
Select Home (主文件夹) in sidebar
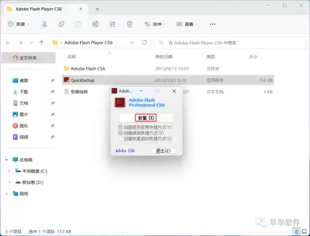29,58
